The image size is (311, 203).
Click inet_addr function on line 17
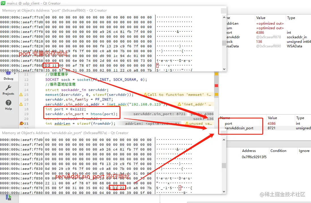117,104
